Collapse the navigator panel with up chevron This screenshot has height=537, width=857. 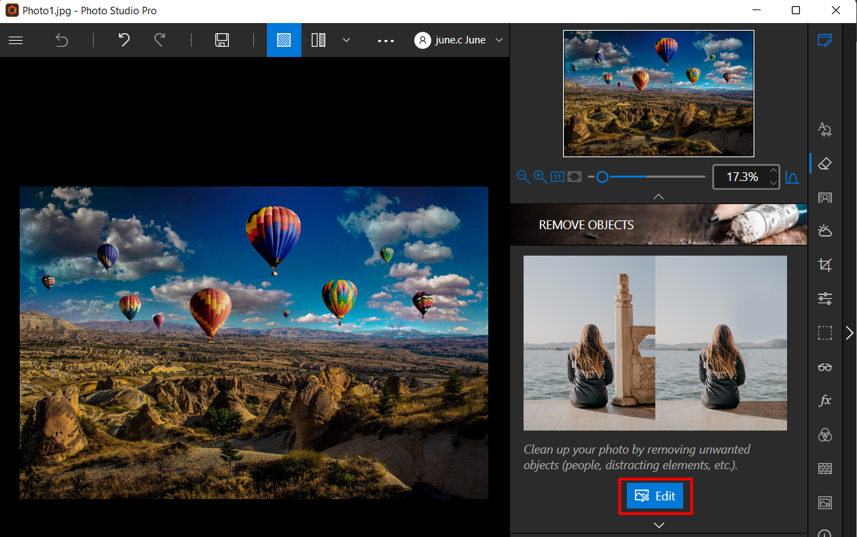[x=658, y=196]
